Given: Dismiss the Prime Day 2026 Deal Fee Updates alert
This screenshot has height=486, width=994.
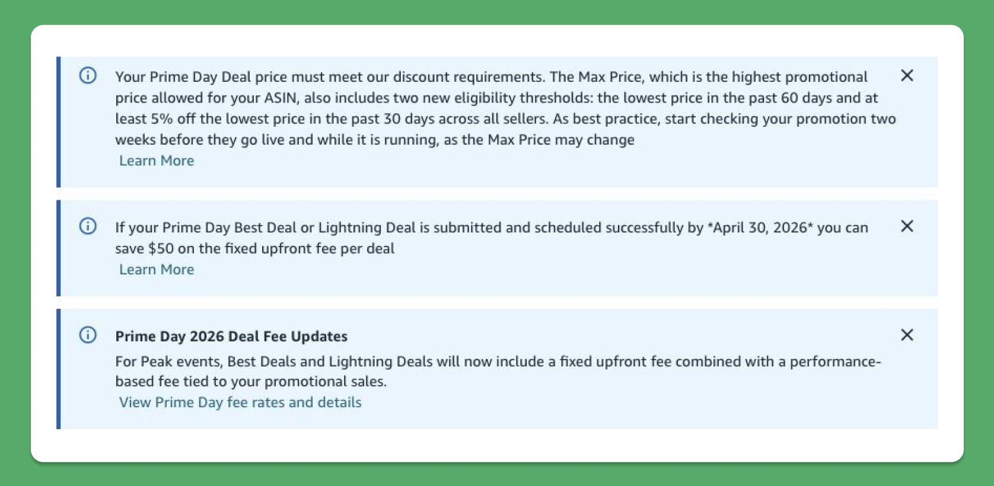Looking at the screenshot, I should [x=907, y=335].
